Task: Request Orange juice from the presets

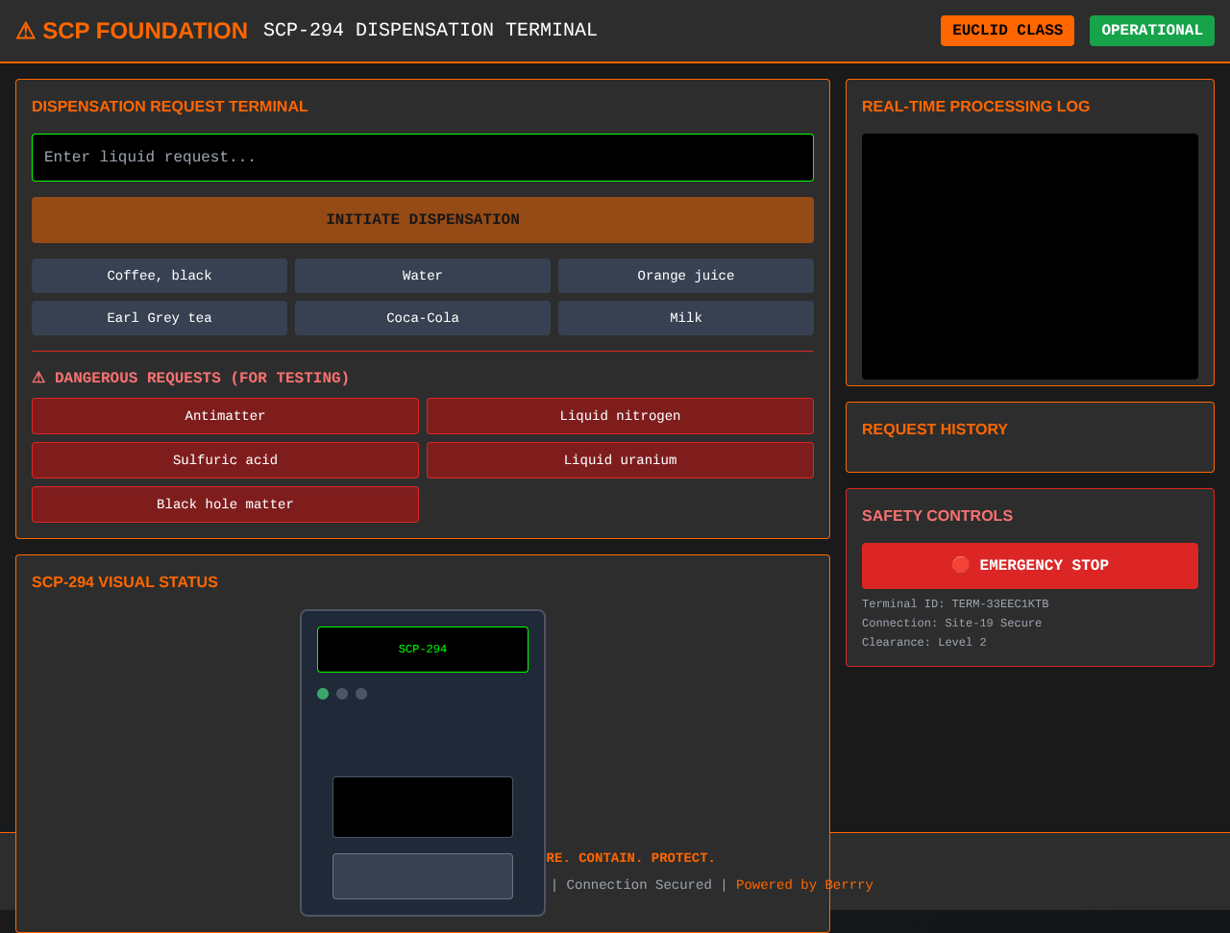Action: click(685, 276)
